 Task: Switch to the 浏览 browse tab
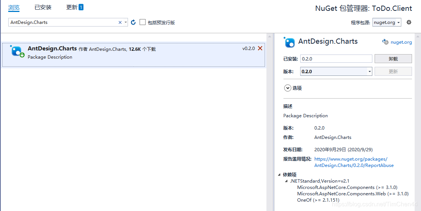(14, 7)
